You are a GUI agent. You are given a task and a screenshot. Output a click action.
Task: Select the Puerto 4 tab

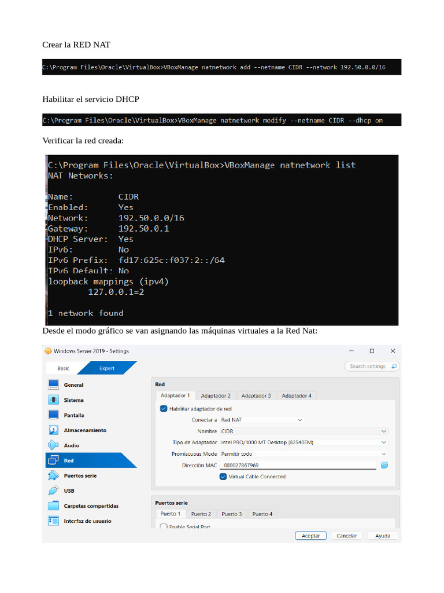tap(262, 514)
